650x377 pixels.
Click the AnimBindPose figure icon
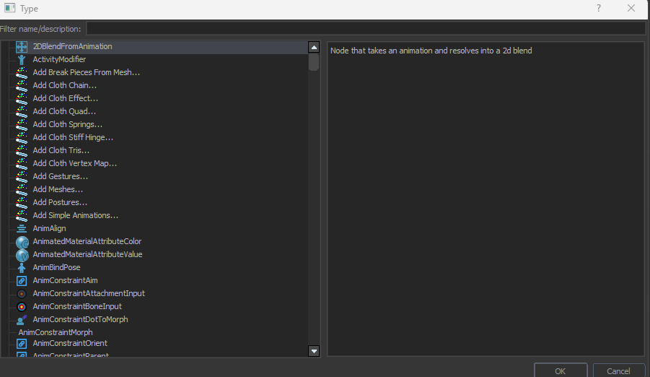point(22,267)
